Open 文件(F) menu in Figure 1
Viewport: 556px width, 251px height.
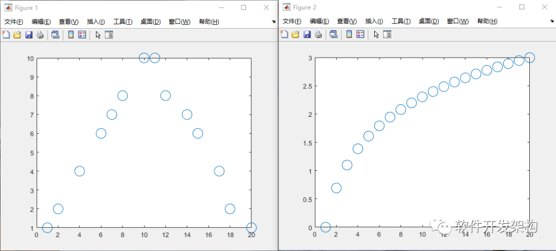(x=13, y=22)
